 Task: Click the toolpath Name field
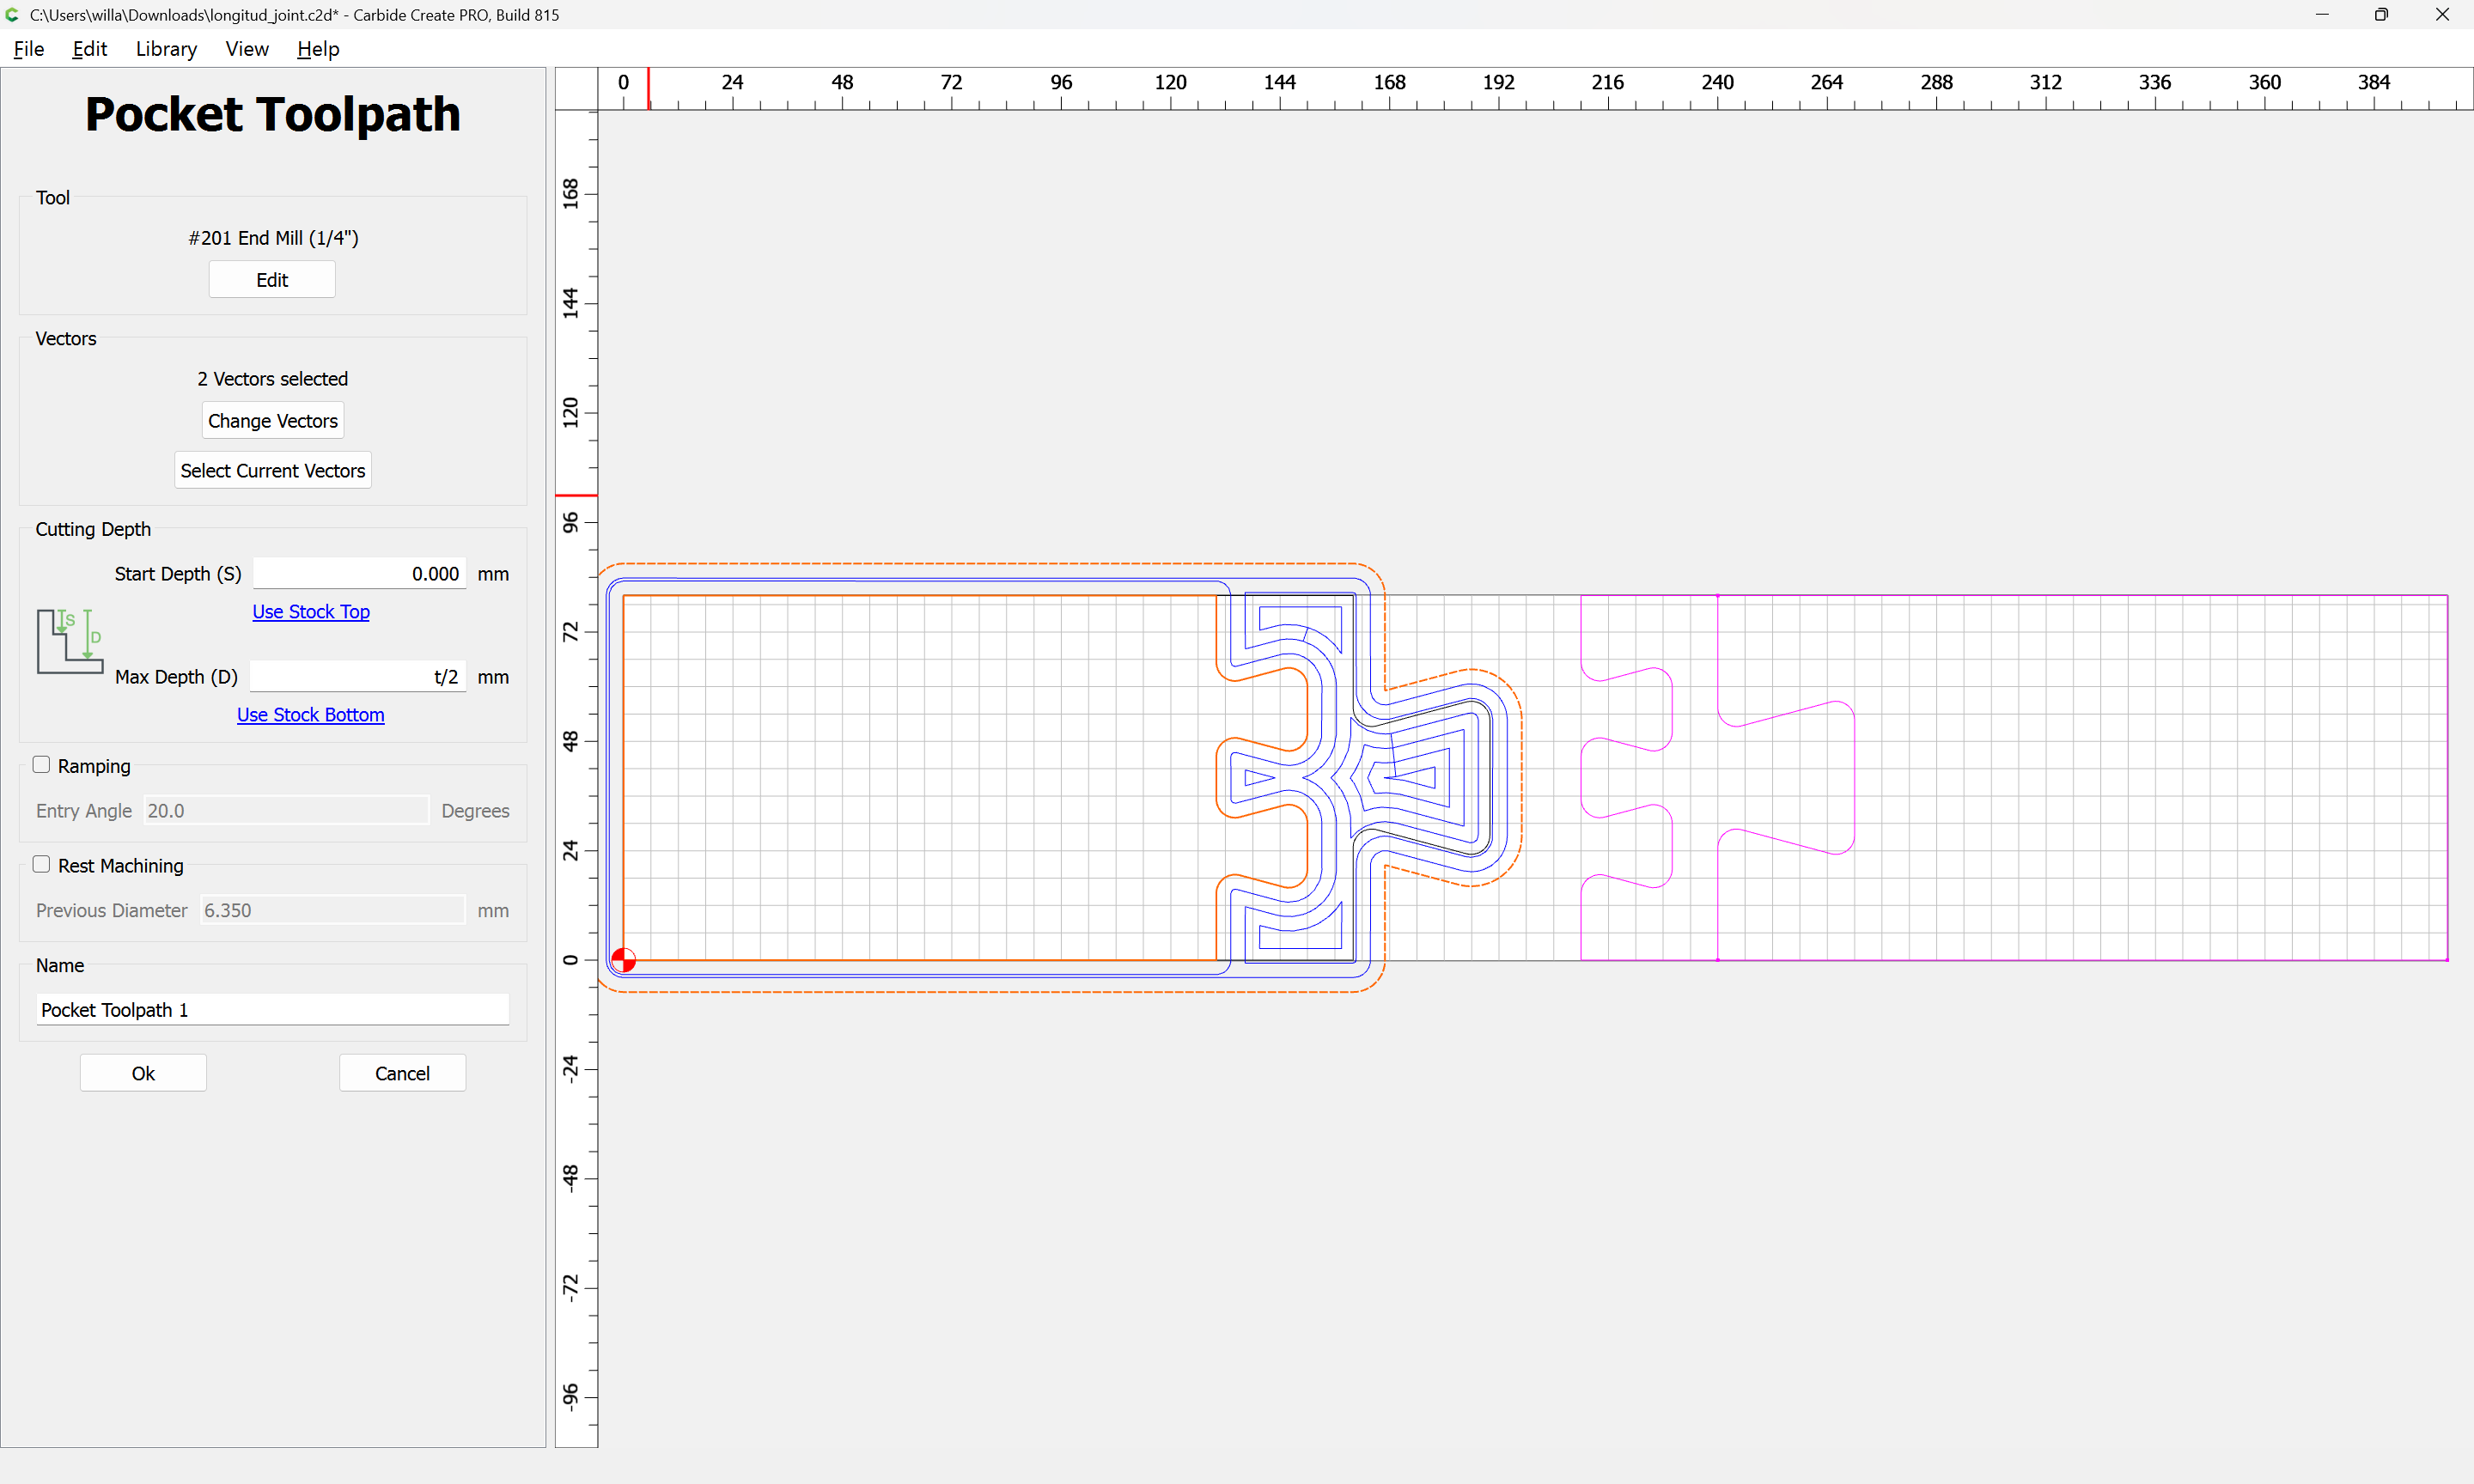click(x=273, y=1010)
